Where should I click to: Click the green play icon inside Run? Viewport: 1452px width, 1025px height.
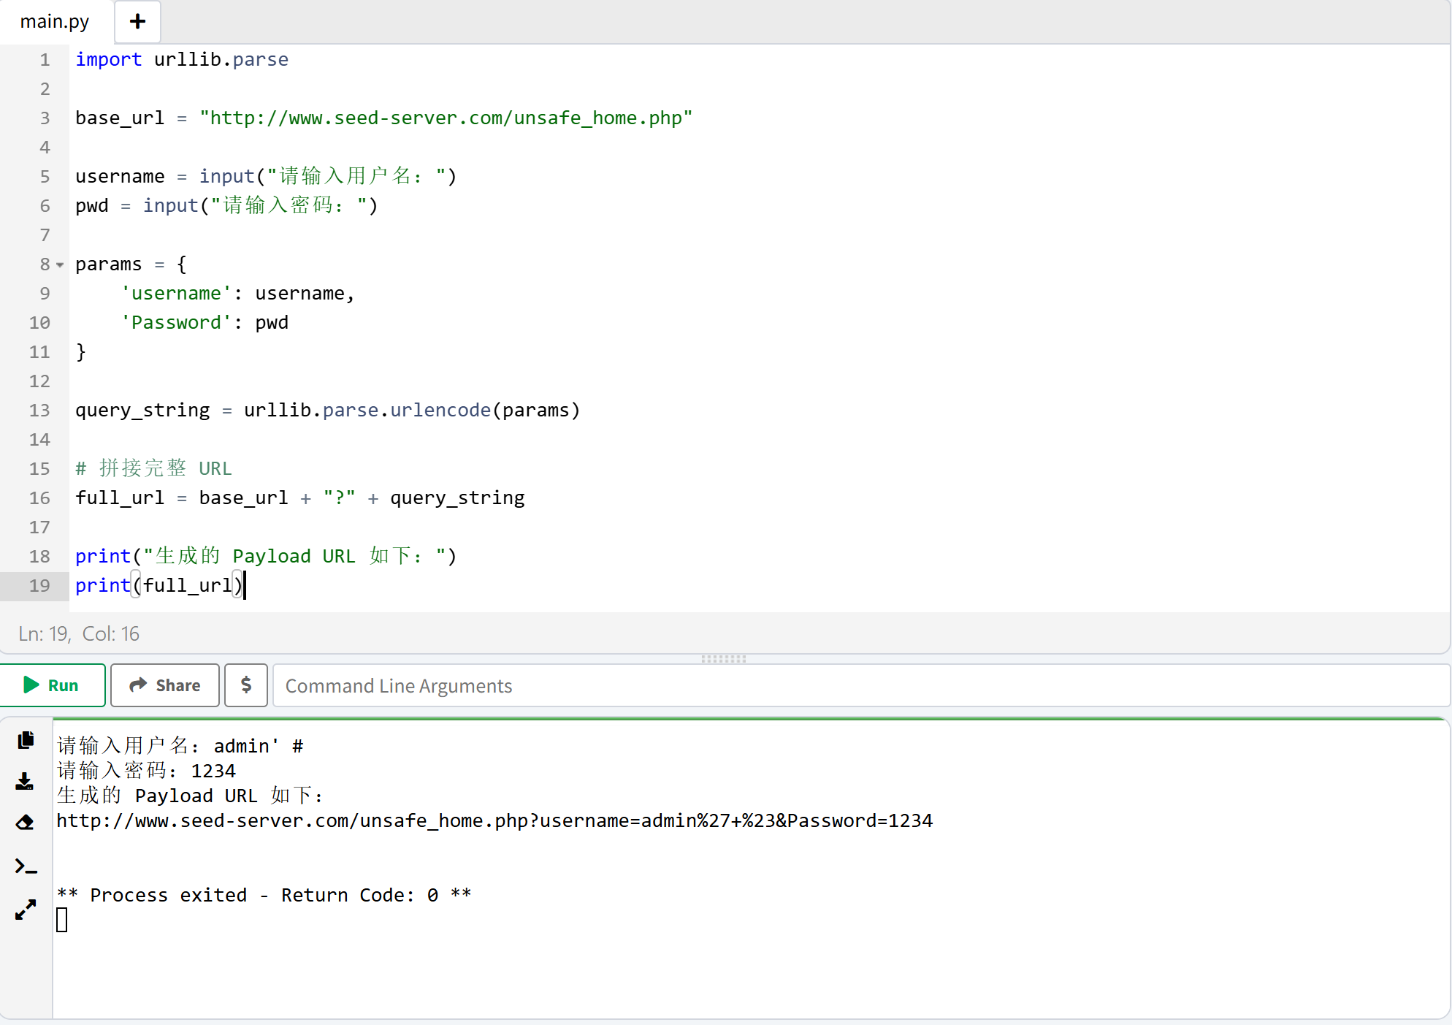31,685
